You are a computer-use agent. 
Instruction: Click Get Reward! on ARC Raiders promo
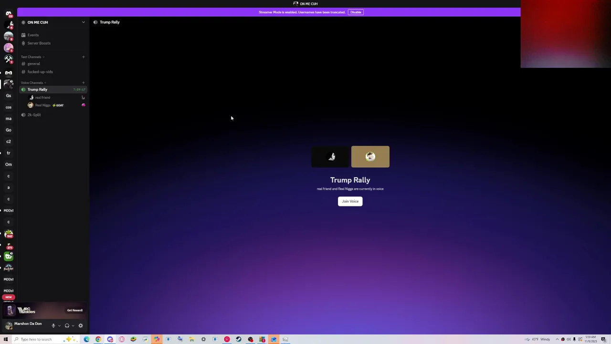point(75,311)
